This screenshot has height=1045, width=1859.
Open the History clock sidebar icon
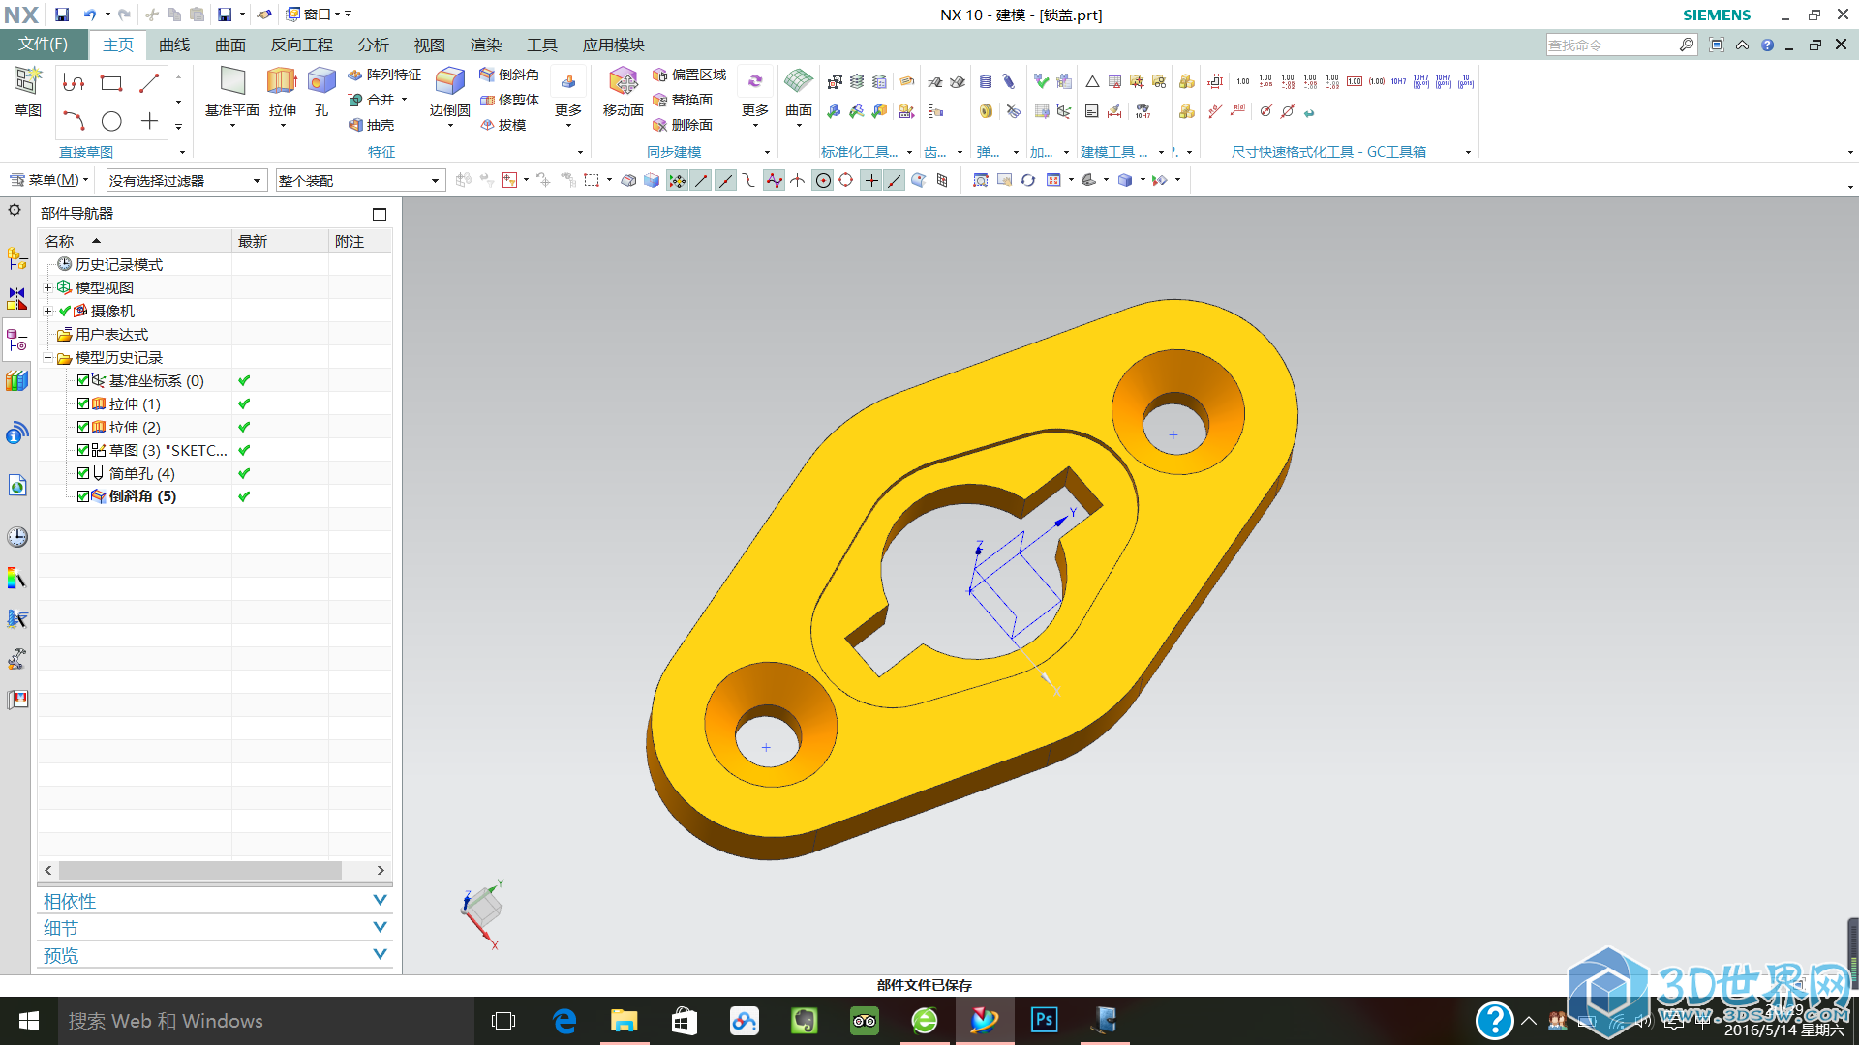16,537
